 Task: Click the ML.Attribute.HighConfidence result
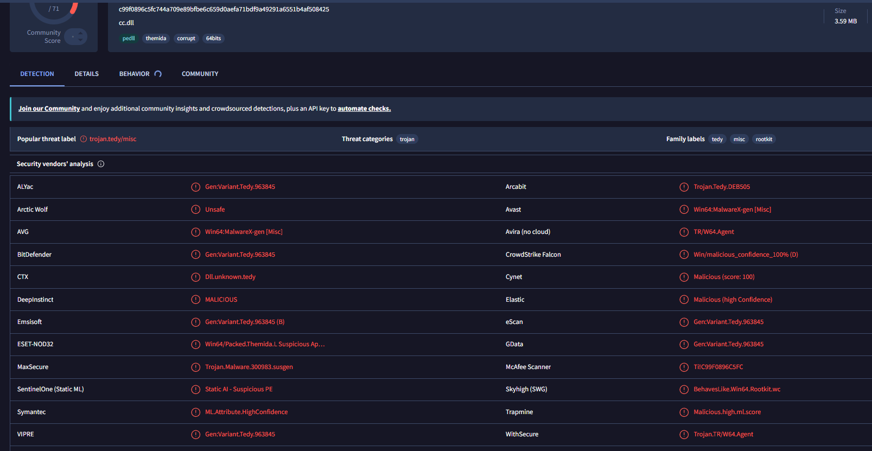pyautogui.click(x=246, y=412)
